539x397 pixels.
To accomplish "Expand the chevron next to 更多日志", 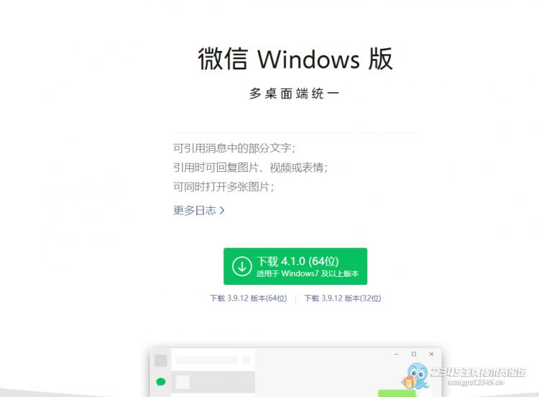I will pyautogui.click(x=222, y=210).
